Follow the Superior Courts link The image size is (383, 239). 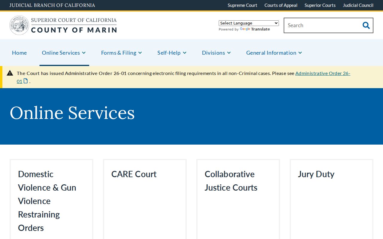click(320, 5)
